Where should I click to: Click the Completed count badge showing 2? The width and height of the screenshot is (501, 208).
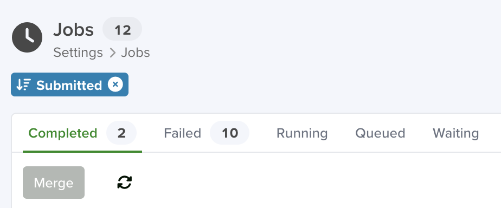[x=121, y=133]
